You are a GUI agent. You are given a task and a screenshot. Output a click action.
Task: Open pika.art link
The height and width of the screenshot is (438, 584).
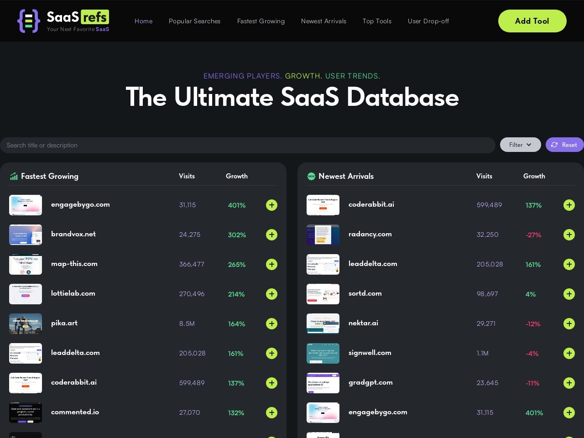64,323
